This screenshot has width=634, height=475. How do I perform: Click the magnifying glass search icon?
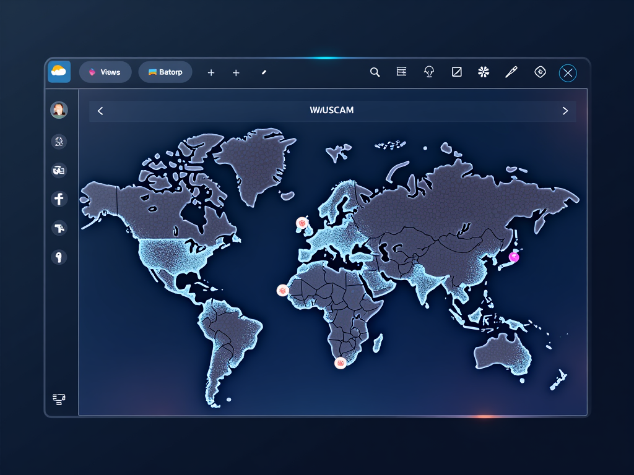pos(375,72)
